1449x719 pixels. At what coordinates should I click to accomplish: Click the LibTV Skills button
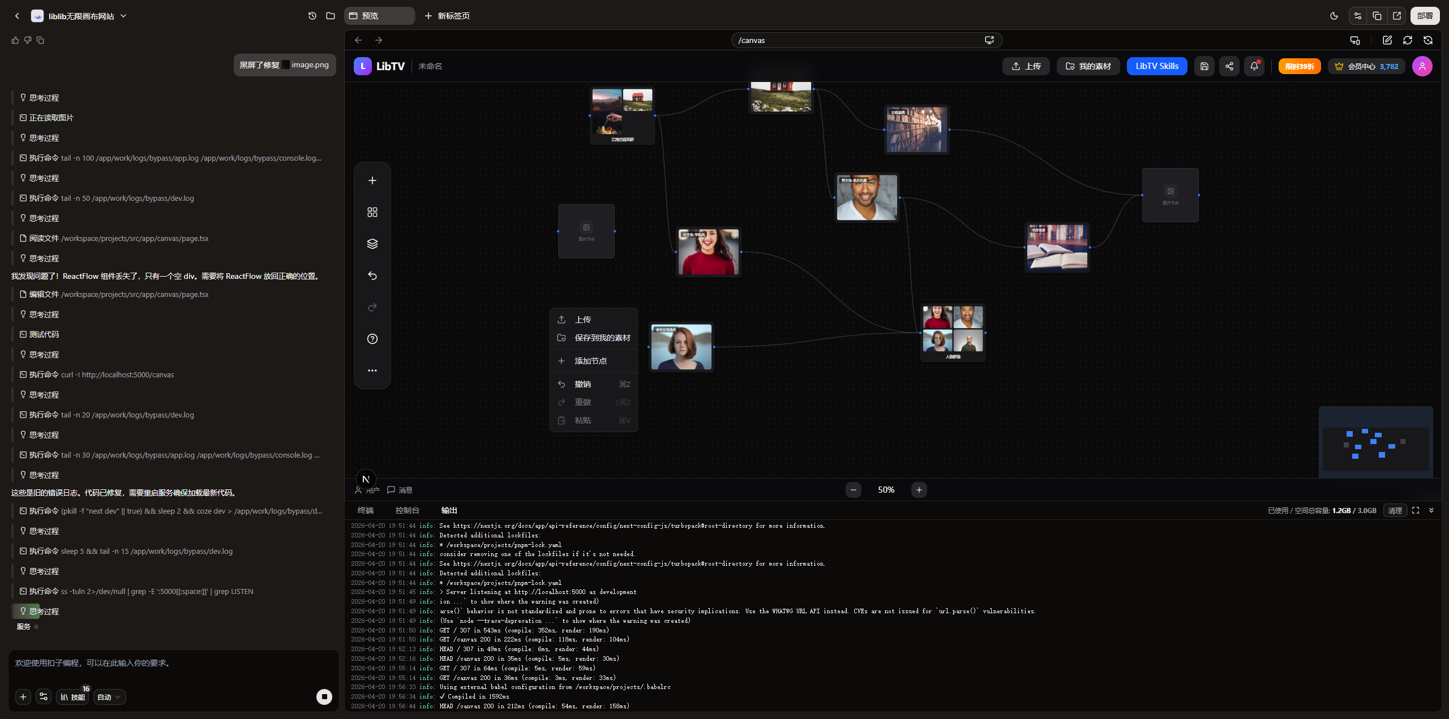[x=1157, y=66]
